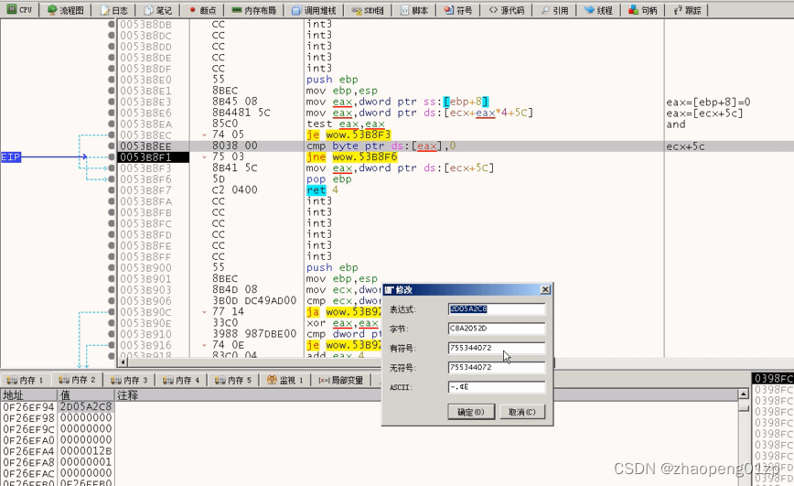Click the 注释 column header
Screen dimensions: 794x486
[425, 395]
